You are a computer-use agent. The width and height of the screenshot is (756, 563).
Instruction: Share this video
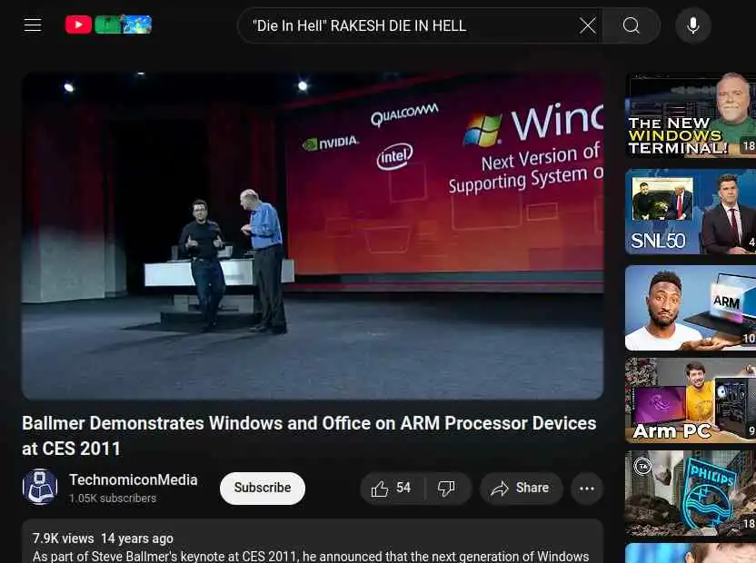[x=521, y=489]
